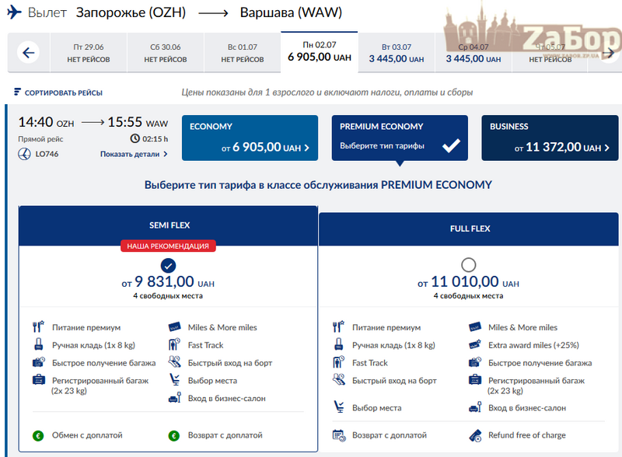Click the Сортировать рейсы link
Screen dimensions: 622x457
(x=63, y=92)
